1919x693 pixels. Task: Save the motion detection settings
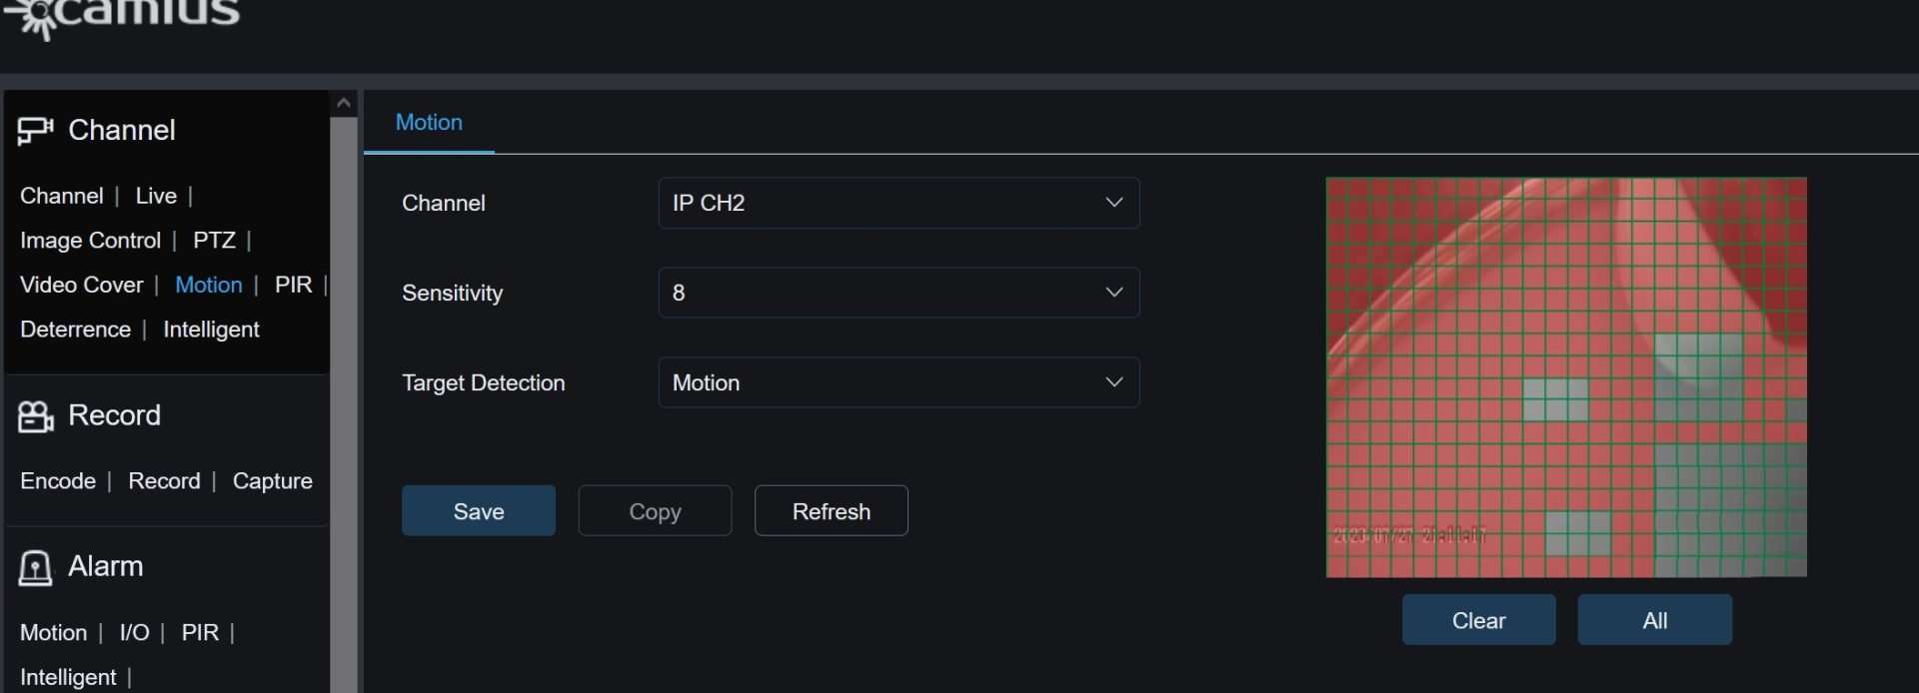478,510
